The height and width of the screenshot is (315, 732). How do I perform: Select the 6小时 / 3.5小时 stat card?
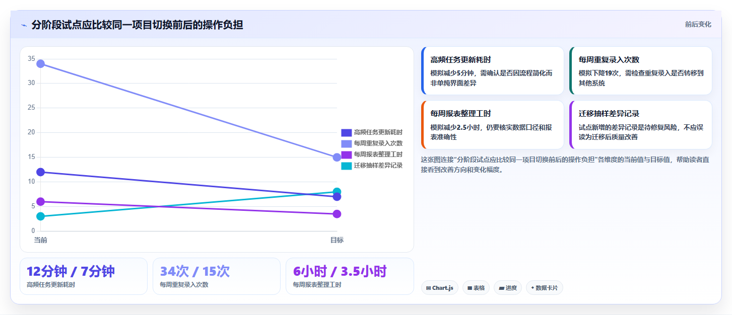point(350,276)
